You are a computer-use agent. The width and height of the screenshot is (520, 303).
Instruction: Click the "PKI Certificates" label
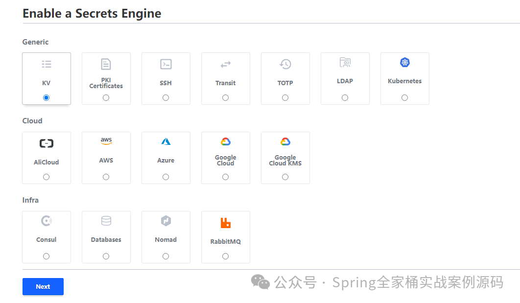click(x=106, y=83)
